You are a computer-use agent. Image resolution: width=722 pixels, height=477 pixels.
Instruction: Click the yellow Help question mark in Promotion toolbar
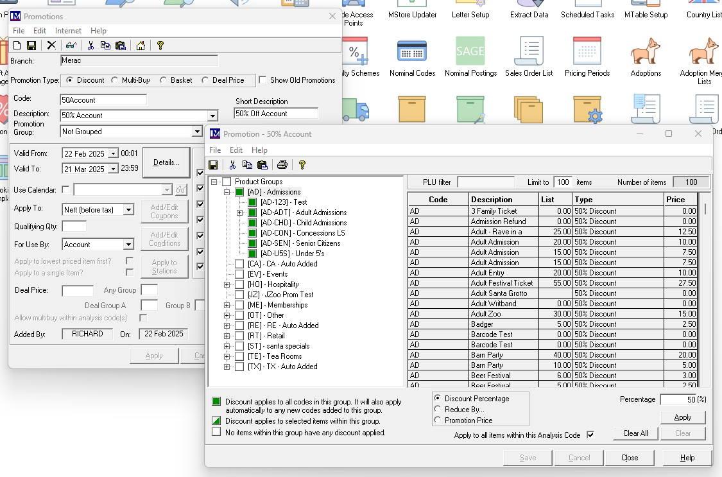click(x=302, y=165)
